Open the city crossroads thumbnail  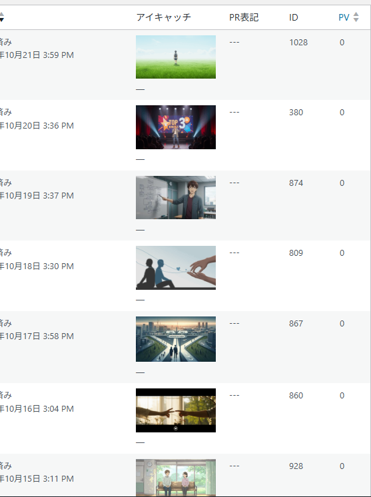point(176,339)
